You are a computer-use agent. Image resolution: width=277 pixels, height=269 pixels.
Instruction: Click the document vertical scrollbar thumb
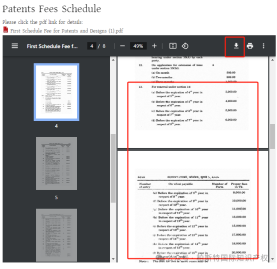(272, 136)
